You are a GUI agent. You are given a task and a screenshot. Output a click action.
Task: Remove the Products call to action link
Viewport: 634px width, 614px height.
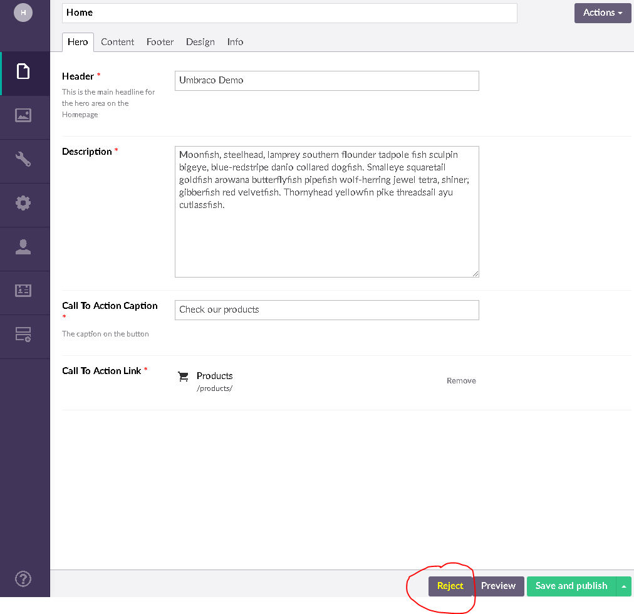[x=461, y=380]
